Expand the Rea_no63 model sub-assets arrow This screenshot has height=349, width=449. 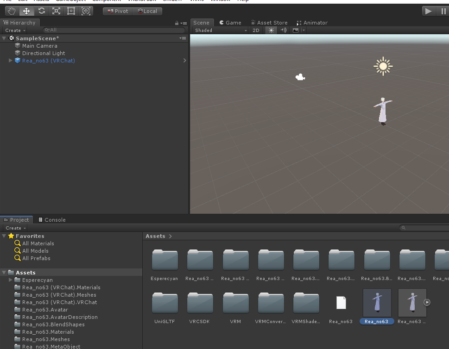pos(427,302)
